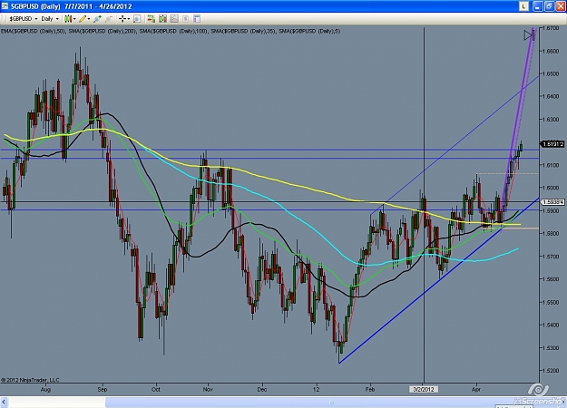Click the horizontal scrollbar thumb
The height and width of the screenshot is (408, 567).
[x=331, y=402]
